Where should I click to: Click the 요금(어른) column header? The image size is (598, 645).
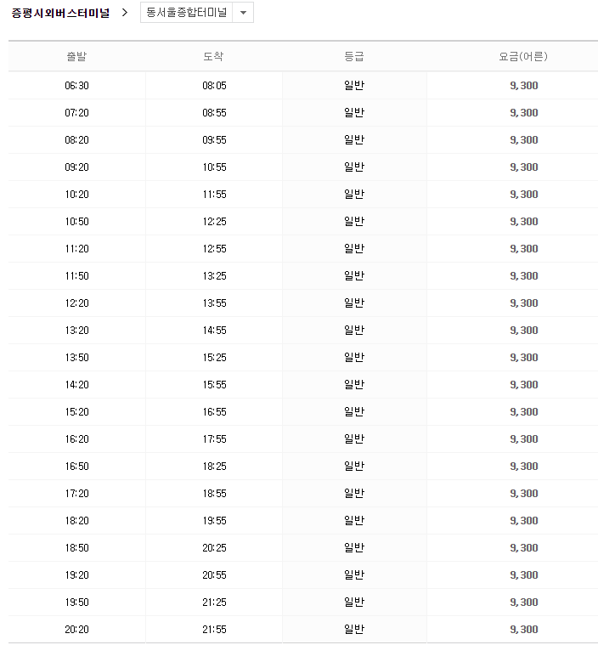pos(523,56)
